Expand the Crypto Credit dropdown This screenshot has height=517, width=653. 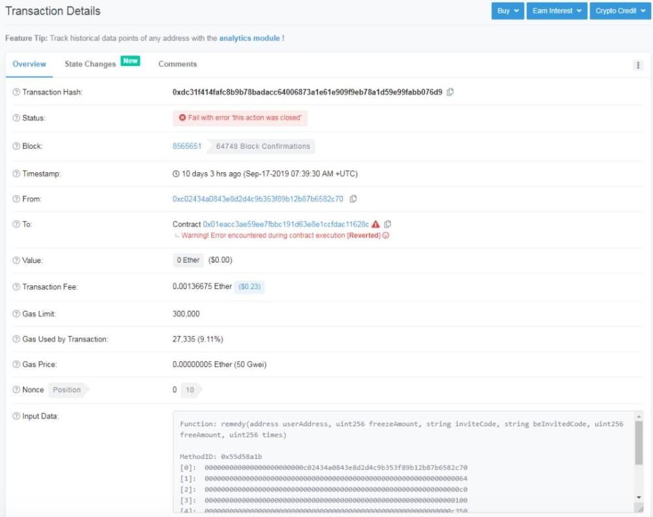tap(620, 11)
